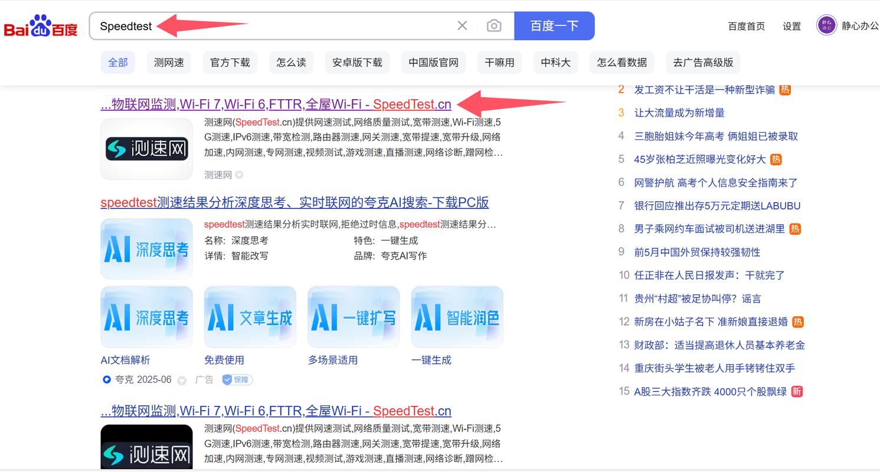Click the large AI 深度思考 ad thumbnail

coord(147,249)
